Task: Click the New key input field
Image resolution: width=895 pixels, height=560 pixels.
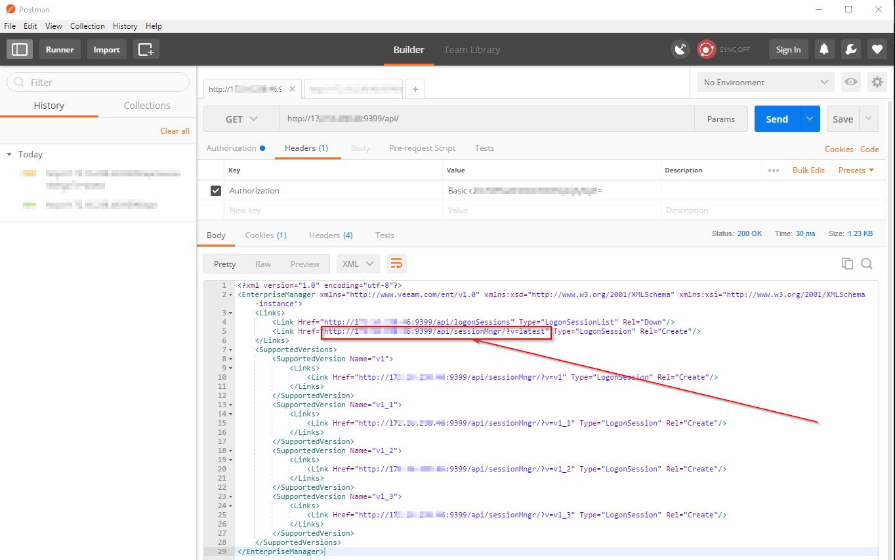Action: click(x=333, y=210)
